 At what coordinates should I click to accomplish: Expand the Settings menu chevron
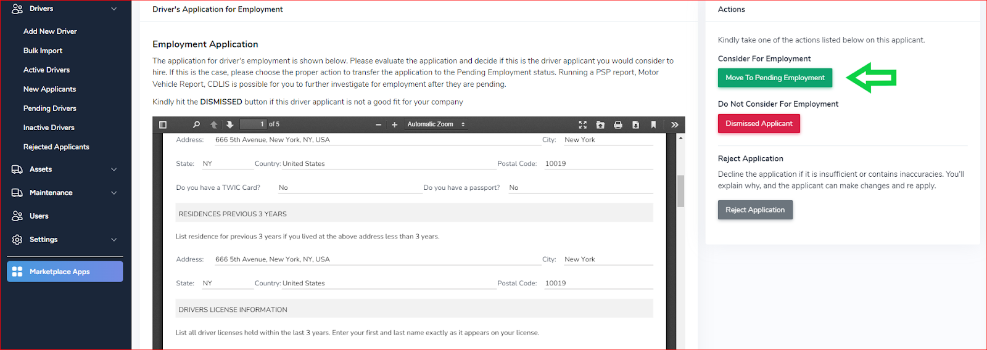(x=114, y=240)
